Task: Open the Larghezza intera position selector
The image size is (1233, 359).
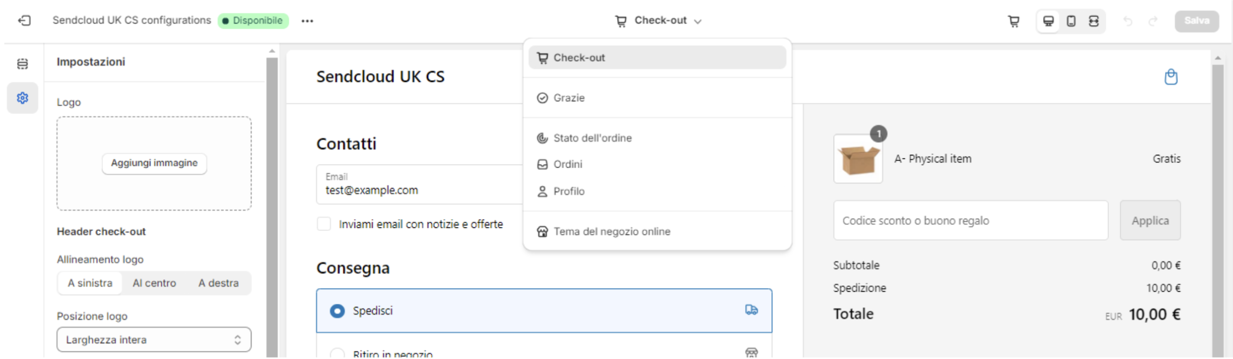Action: [153, 339]
